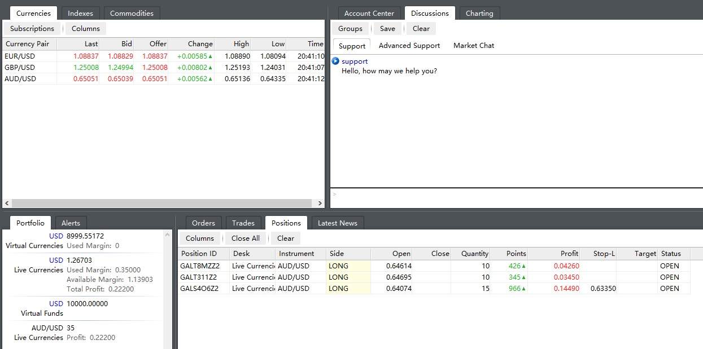
Task: Click EUR/USD bid price 1.08829
Action: [x=120, y=56]
